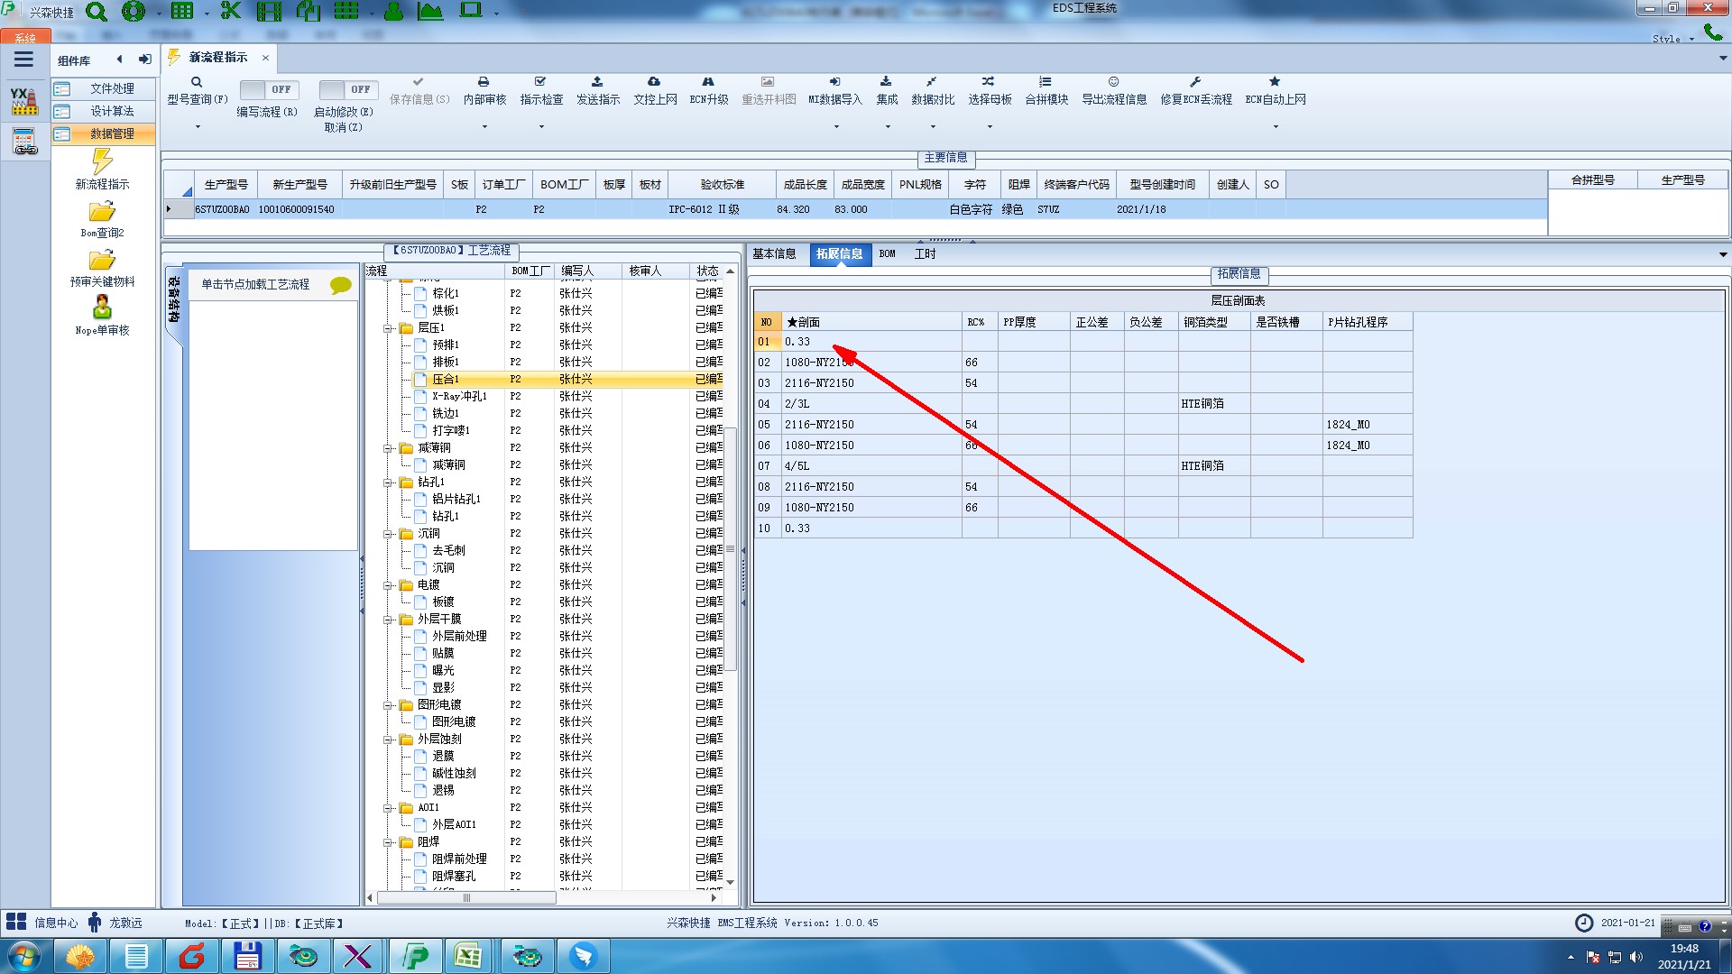
Task: Click the process tree vertical scrollbar
Action: click(731, 548)
